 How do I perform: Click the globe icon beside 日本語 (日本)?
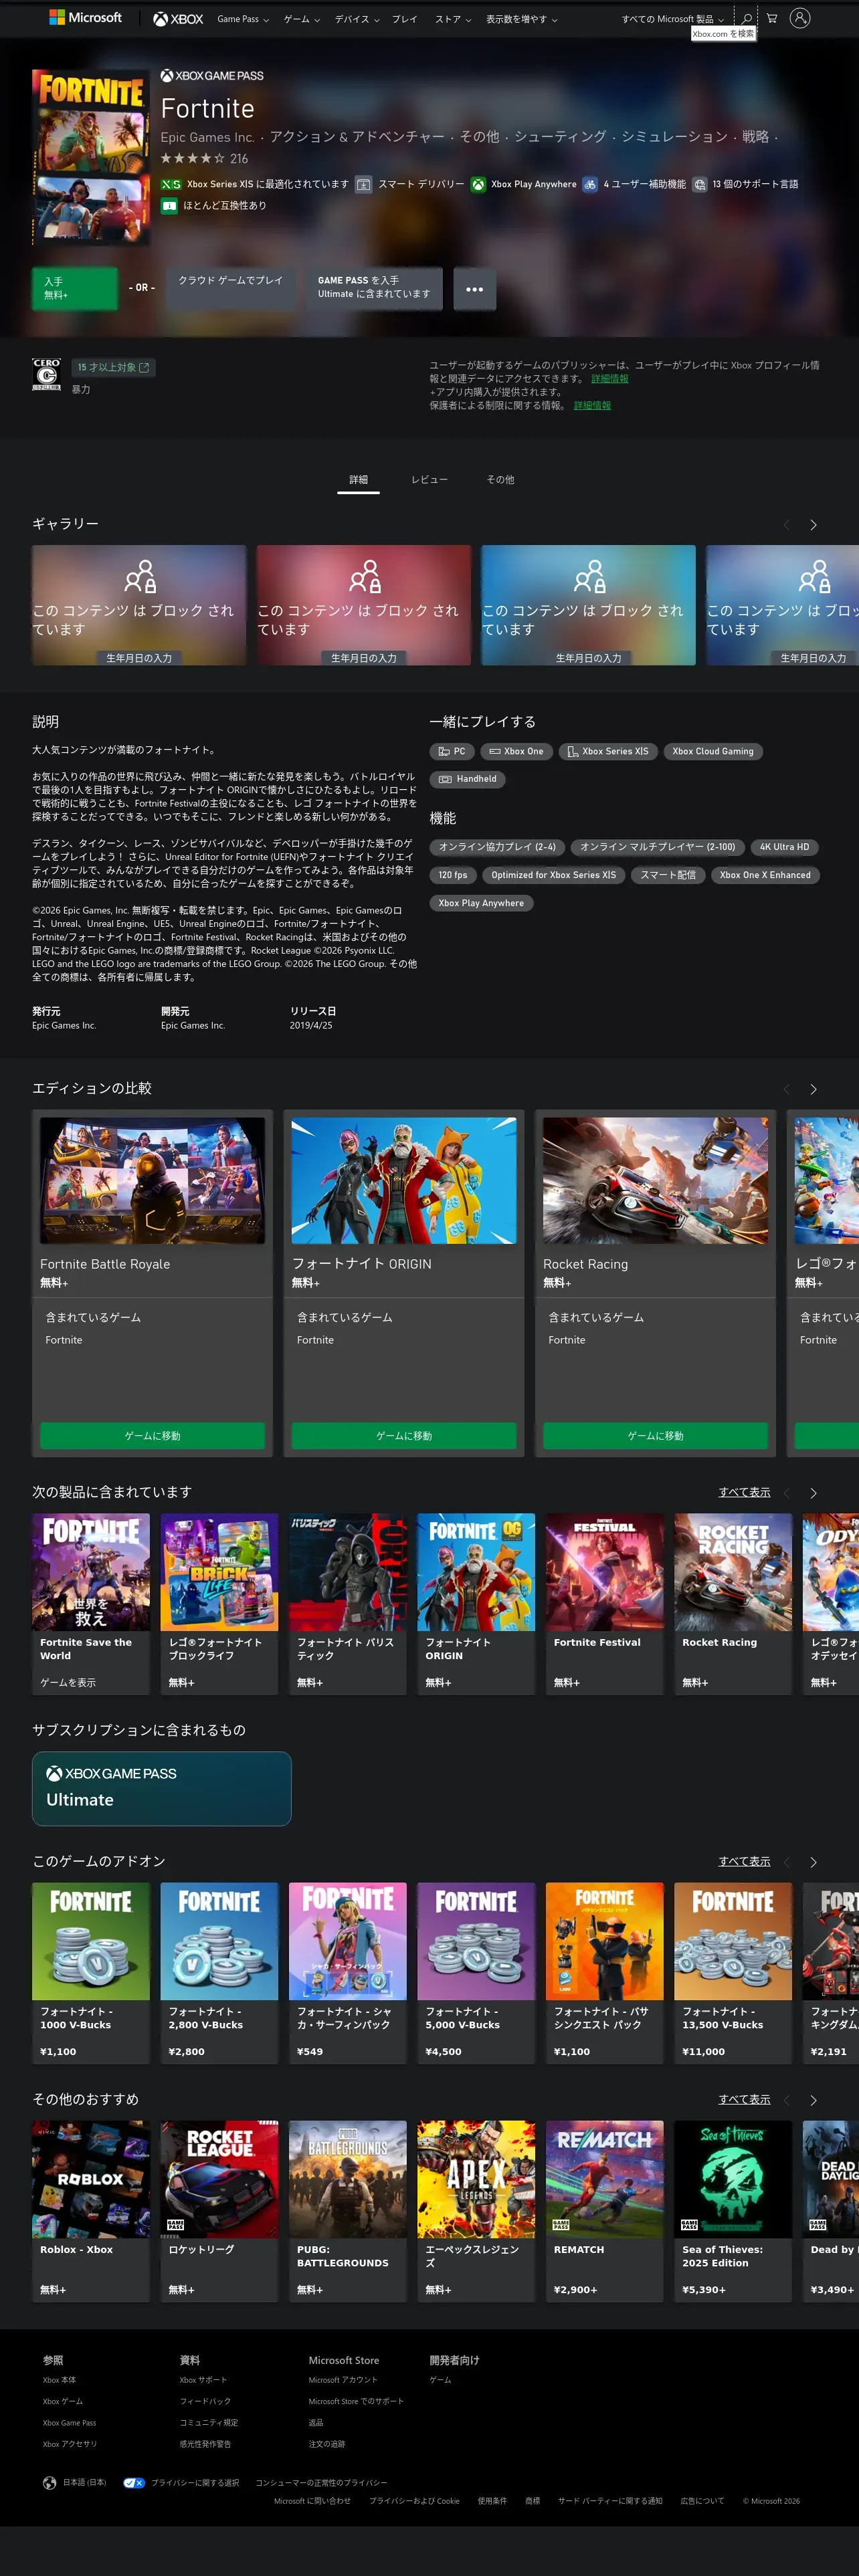pyautogui.click(x=49, y=2482)
